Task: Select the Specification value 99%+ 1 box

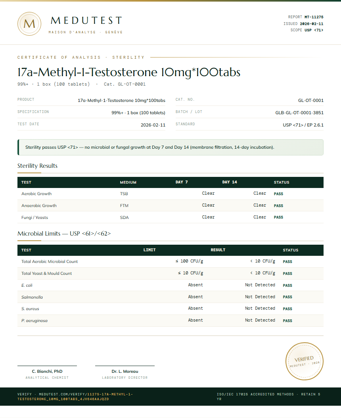Action: 138,113
